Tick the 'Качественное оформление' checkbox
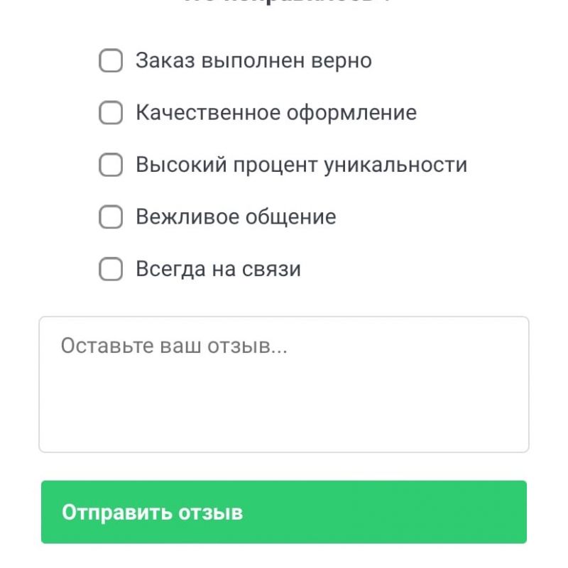 coord(111,113)
